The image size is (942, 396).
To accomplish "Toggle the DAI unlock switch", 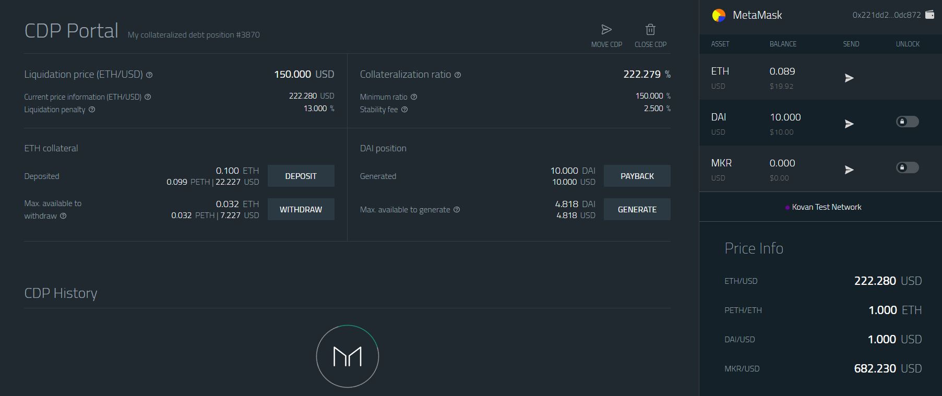I will click(908, 122).
